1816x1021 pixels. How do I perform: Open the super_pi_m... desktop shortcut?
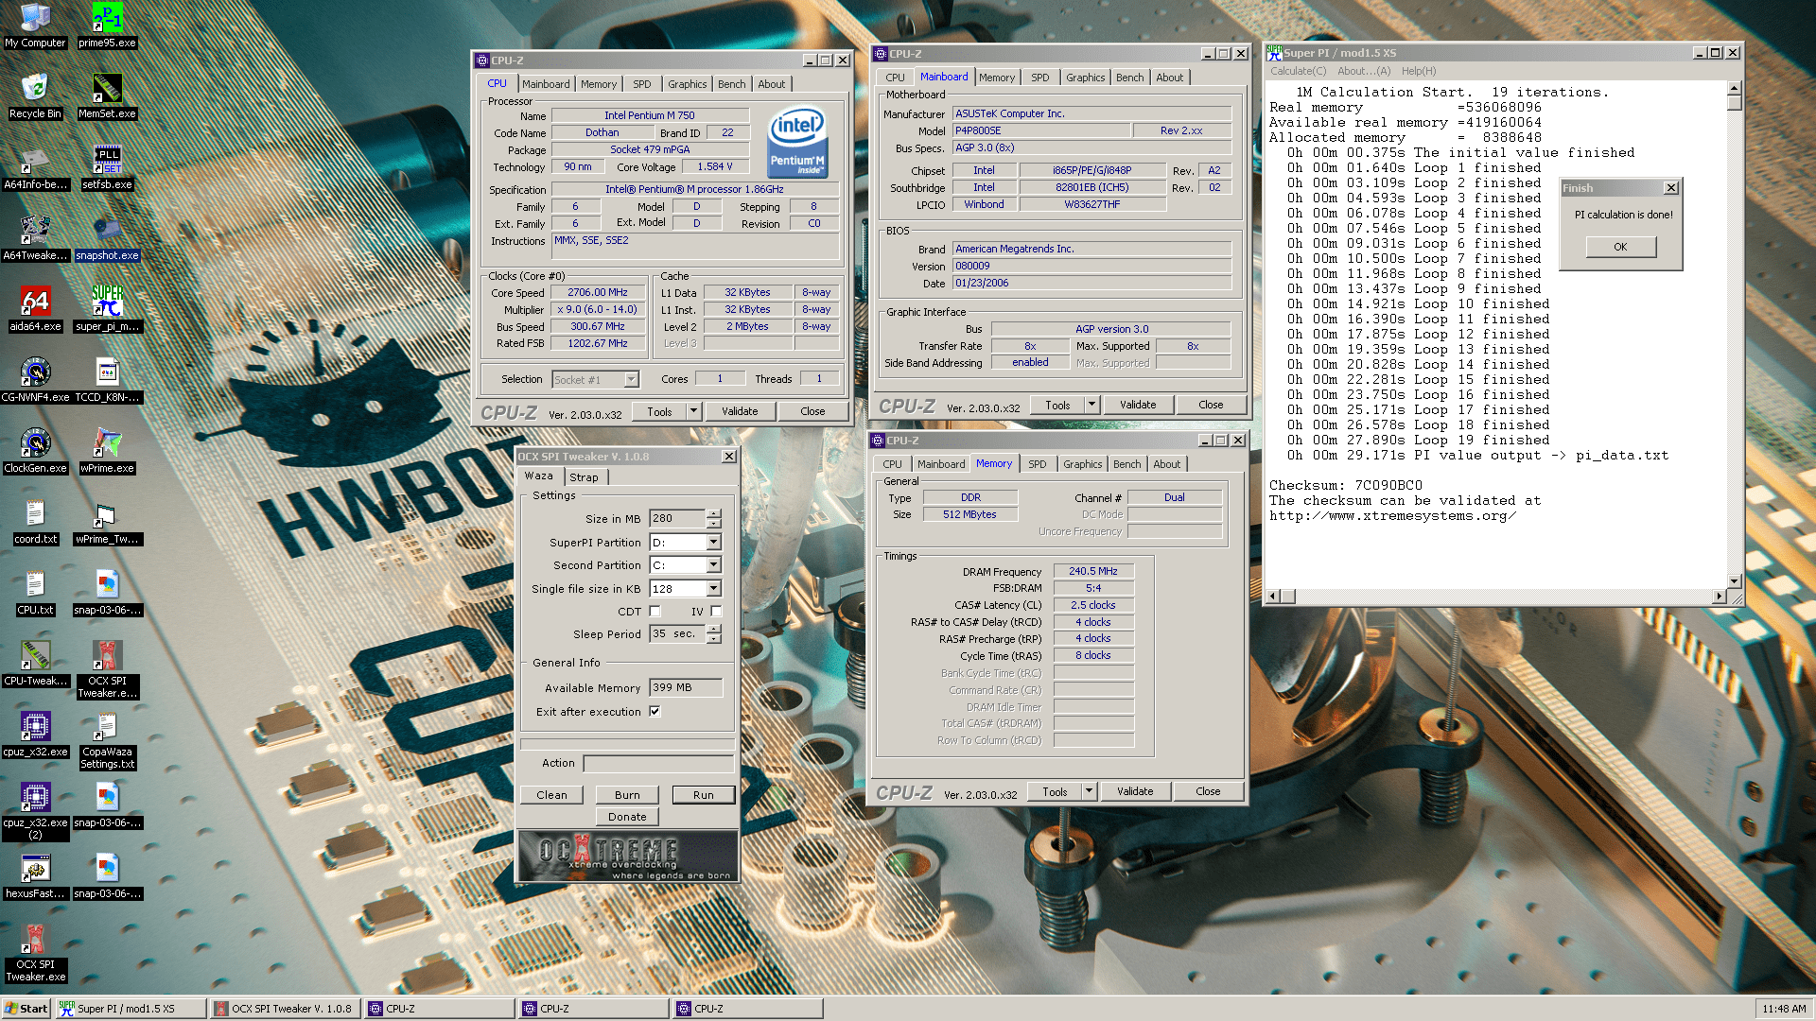107,309
